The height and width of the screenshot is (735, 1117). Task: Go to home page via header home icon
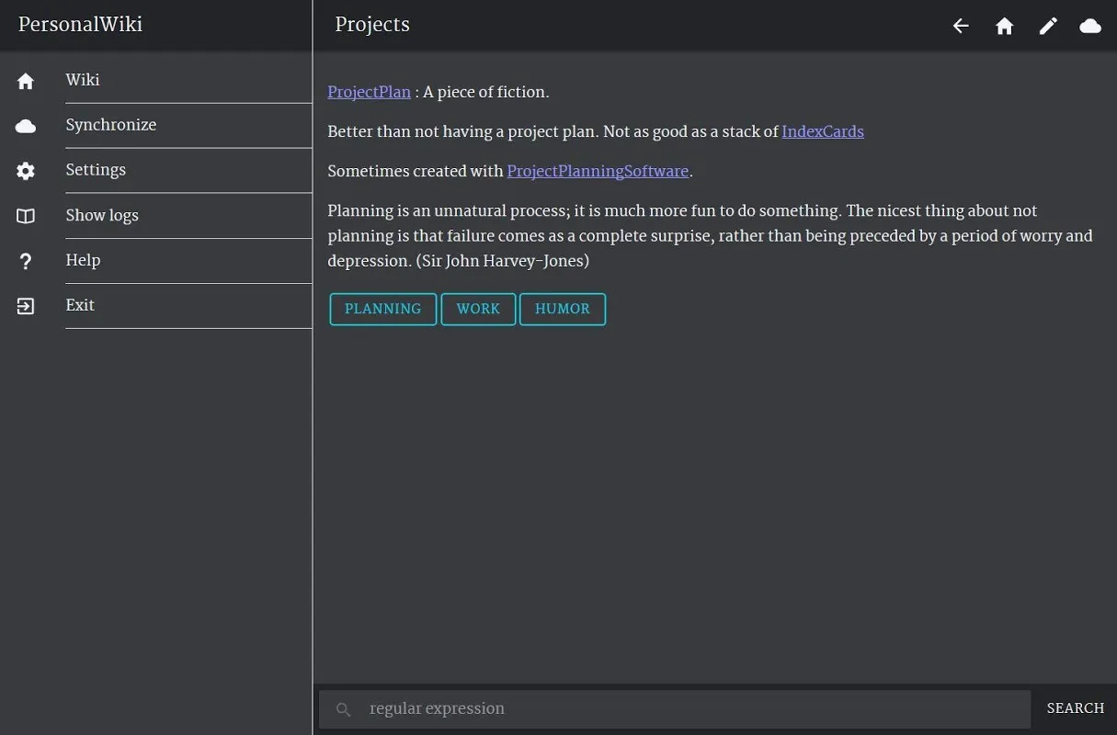(x=1004, y=26)
